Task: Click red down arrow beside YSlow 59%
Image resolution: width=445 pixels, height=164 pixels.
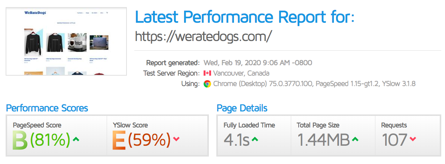Action: [x=176, y=139]
